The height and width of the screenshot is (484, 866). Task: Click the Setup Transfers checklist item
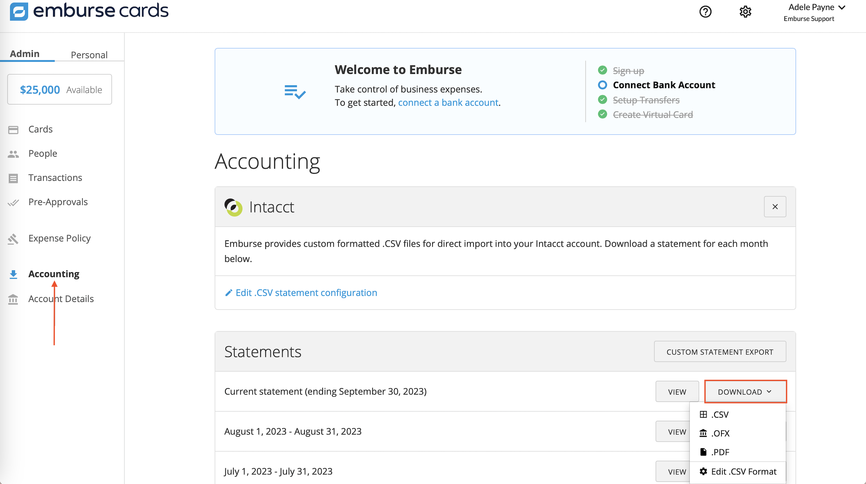coord(646,100)
